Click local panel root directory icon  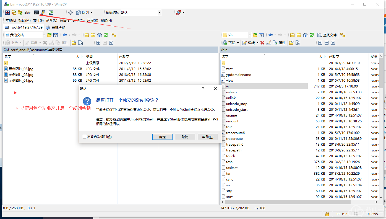point(93,35)
